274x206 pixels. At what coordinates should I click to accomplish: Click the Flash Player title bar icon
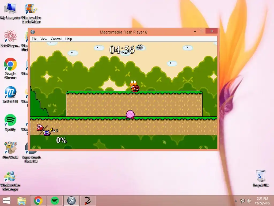tap(32, 32)
